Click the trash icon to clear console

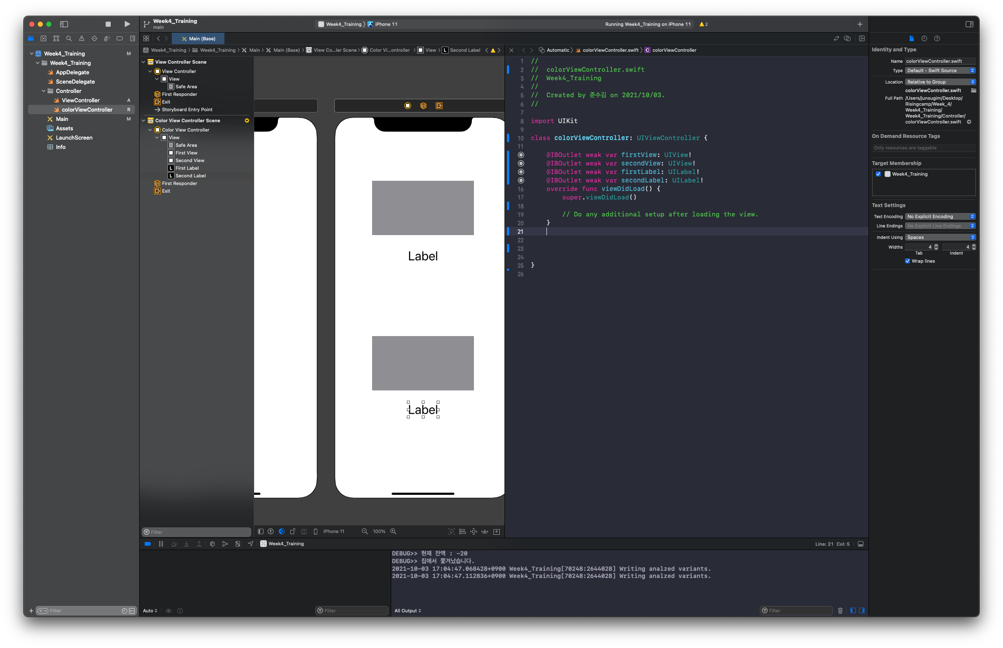(840, 611)
